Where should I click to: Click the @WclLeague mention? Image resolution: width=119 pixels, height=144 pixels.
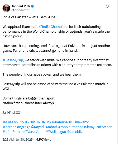coord(56,132)
